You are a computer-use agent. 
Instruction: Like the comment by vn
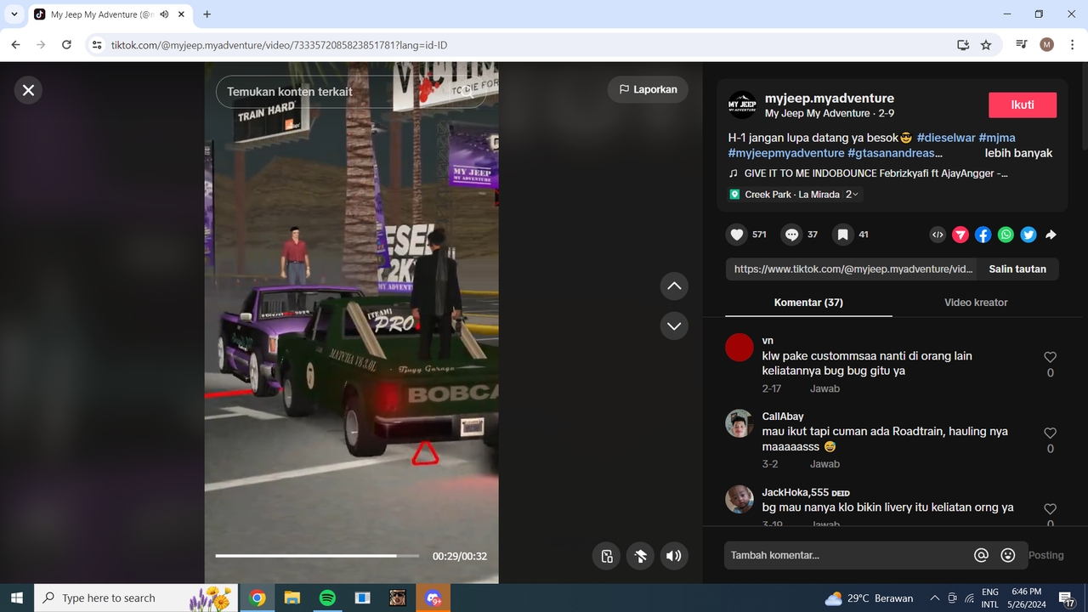tap(1050, 358)
